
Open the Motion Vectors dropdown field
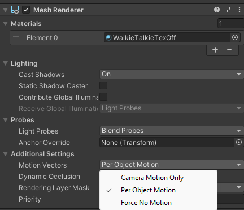click(172, 165)
